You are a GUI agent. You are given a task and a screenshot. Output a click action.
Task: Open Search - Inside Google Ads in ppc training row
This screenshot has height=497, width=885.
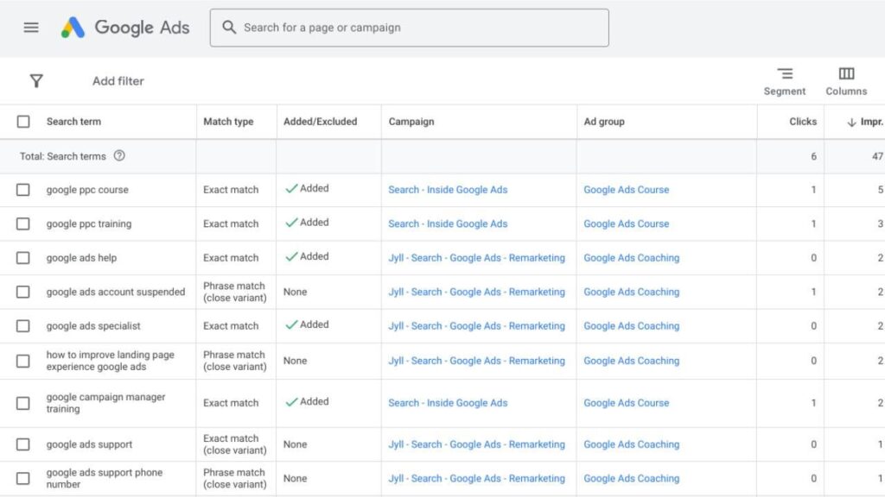point(448,223)
